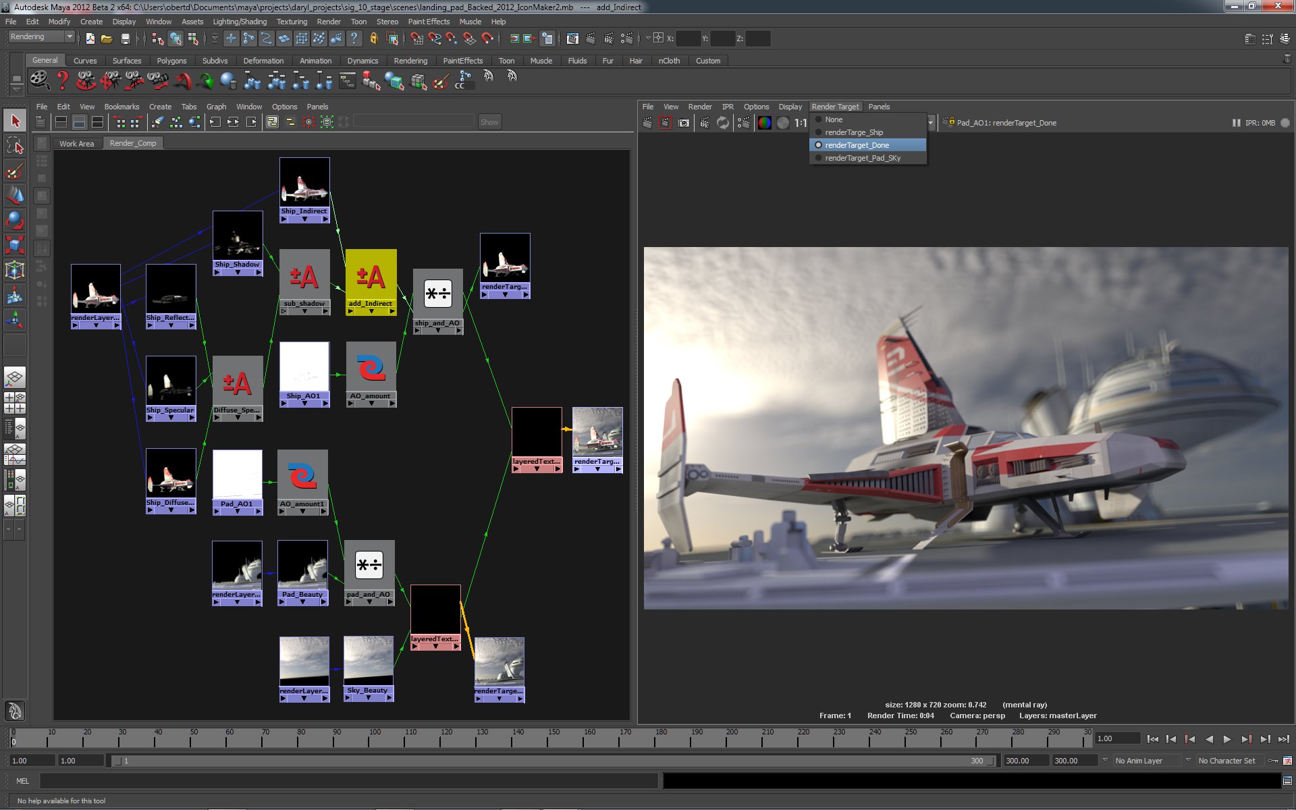This screenshot has height=810, width=1296.
Task: Switch to the Polygons shelf tab
Action: coord(171,61)
